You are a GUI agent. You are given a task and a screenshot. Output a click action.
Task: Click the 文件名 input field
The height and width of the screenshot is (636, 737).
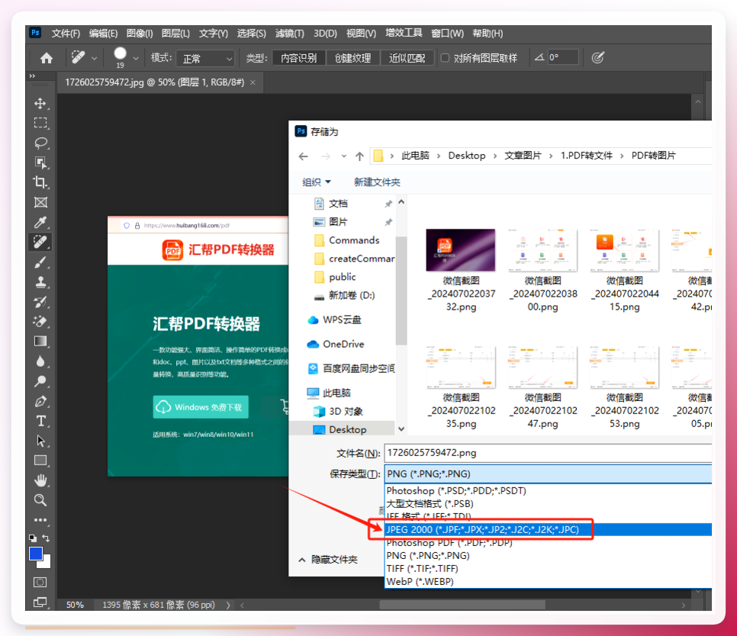pos(548,453)
